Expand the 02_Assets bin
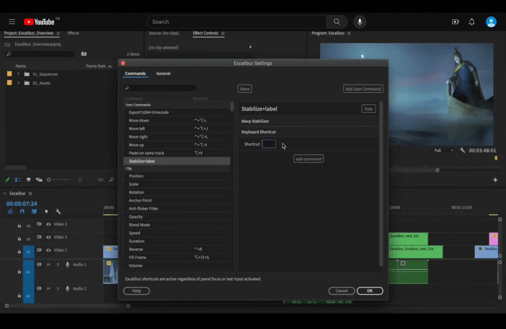This screenshot has width=506, height=329. click(x=19, y=83)
